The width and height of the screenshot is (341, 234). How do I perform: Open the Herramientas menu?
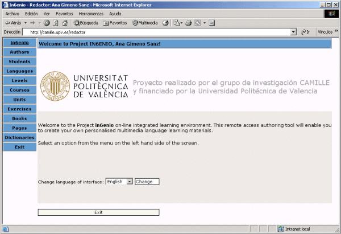click(x=91, y=14)
